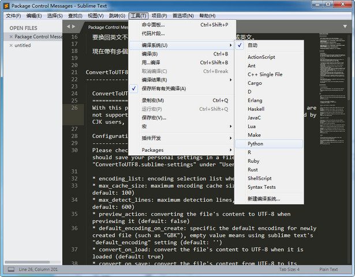Open the 项目(P) menu
The image size is (355, 277).
159,16
